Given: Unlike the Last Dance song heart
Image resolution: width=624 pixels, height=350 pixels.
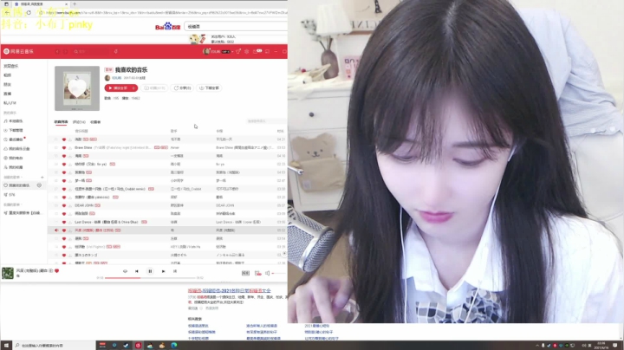Looking at the screenshot, I should [x=63, y=222].
